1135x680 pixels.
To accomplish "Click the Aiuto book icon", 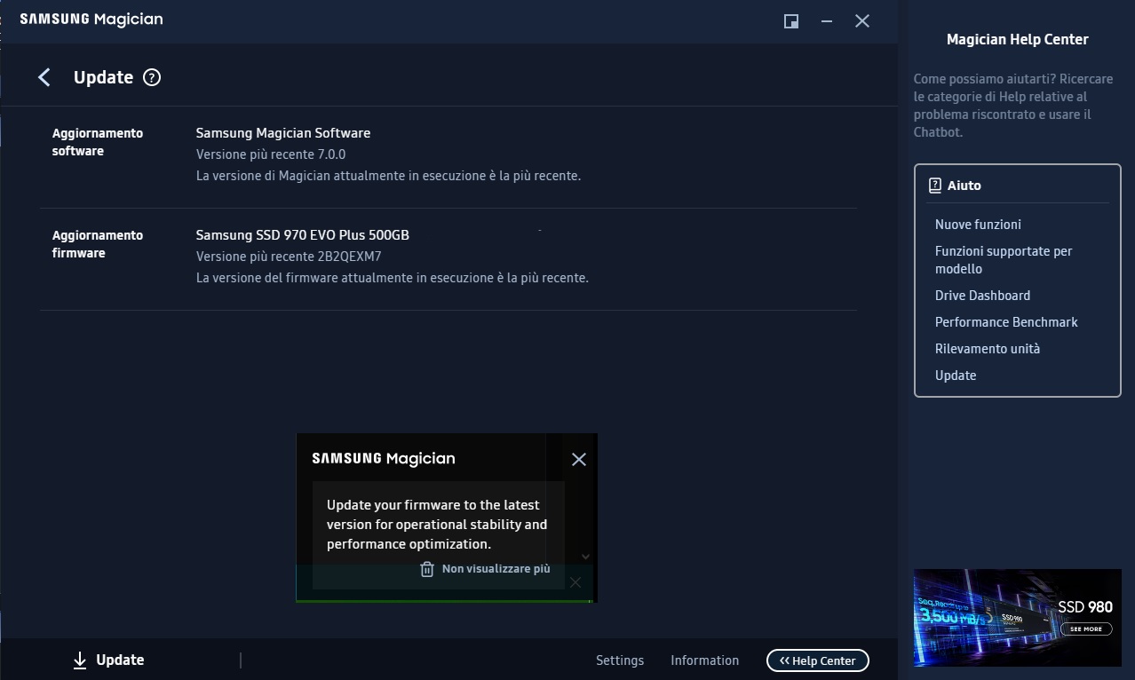I will coord(935,186).
